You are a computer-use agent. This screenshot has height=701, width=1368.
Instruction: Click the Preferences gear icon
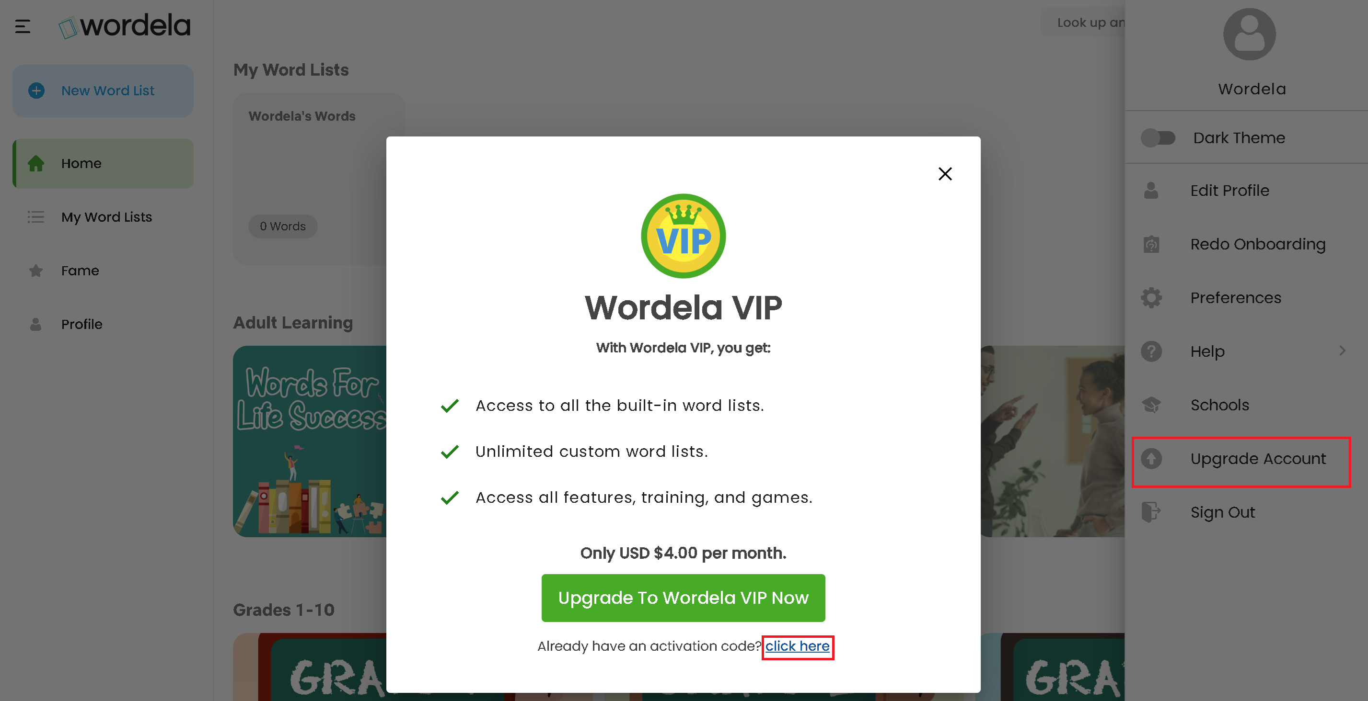[x=1151, y=298]
